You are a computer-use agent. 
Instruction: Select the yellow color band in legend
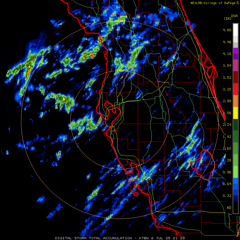point(235,113)
